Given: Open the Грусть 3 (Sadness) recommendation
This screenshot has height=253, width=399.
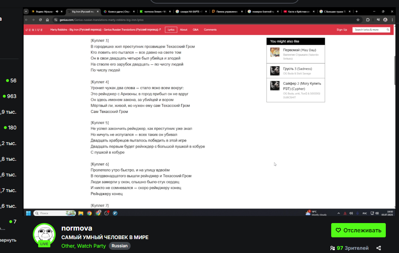Looking at the screenshot, I should (x=296, y=71).
